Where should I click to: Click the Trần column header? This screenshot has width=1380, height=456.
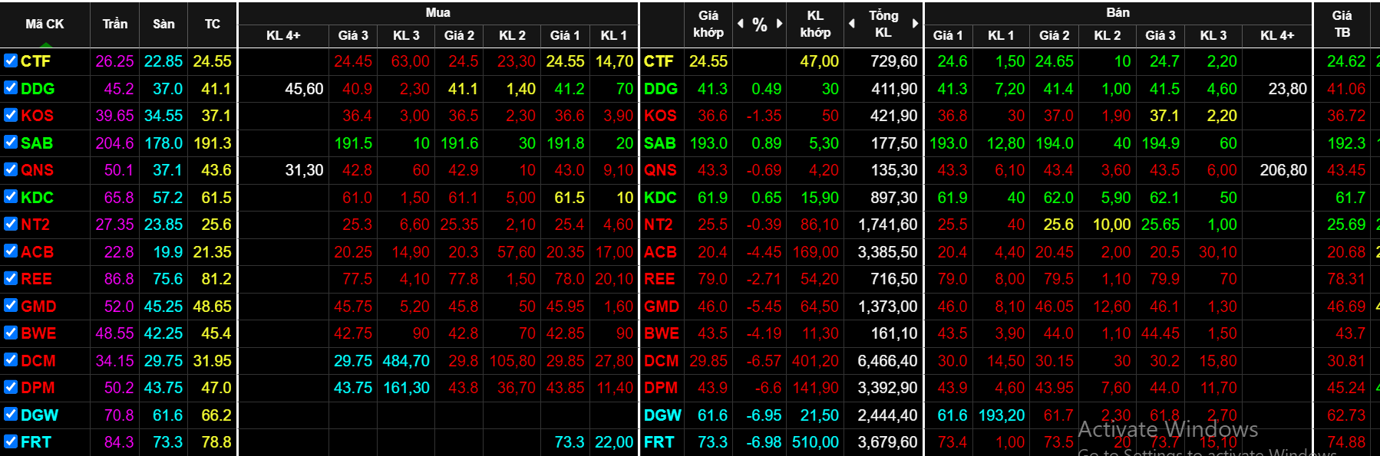115,24
